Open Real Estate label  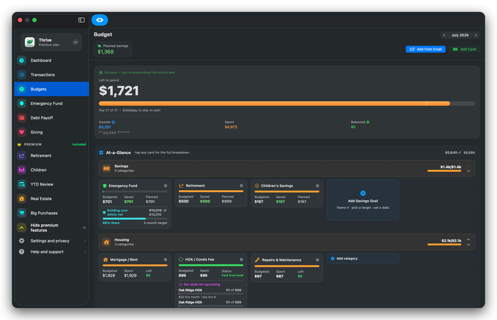click(x=41, y=199)
